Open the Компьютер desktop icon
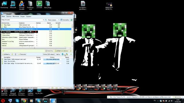Screen dimensions: 184x103 click(x=4, y=5)
